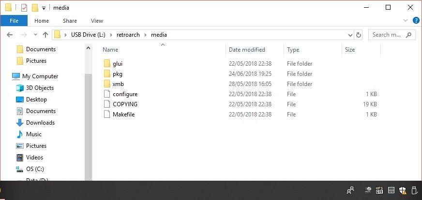The image size is (422, 200).
Task: Switch to the View tab
Action: pyautogui.click(x=97, y=21)
